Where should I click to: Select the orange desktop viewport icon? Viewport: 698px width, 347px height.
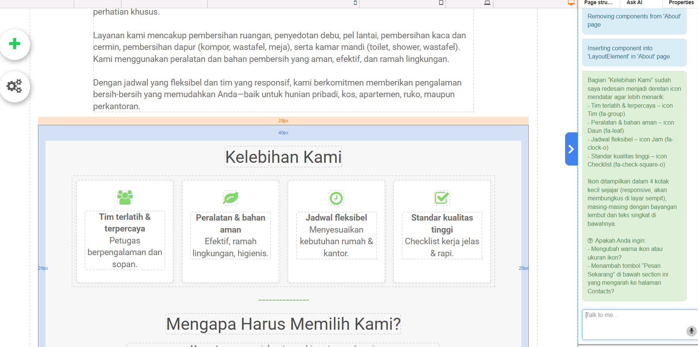pyautogui.click(x=571, y=3)
